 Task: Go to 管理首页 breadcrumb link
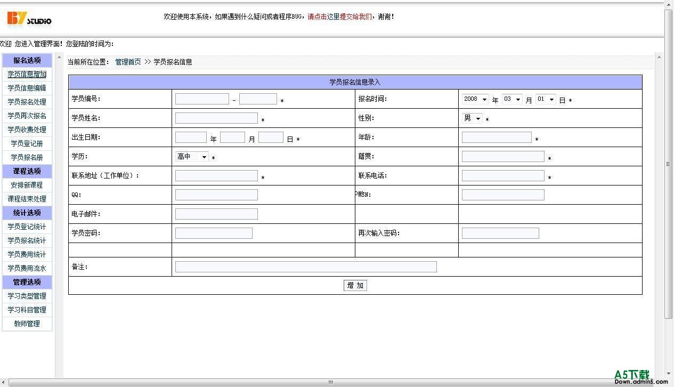pos(128,62)
